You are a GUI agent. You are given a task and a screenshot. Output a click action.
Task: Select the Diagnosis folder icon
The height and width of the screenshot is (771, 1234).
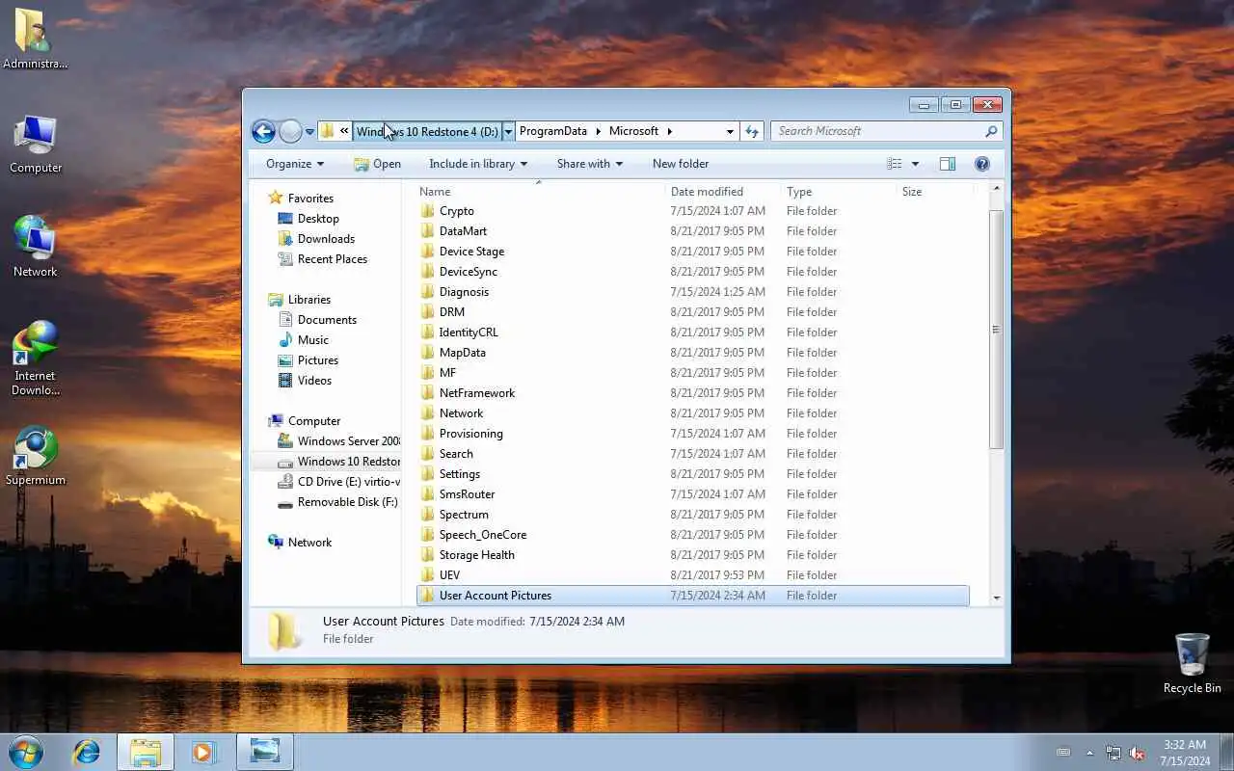click(428, 292)
